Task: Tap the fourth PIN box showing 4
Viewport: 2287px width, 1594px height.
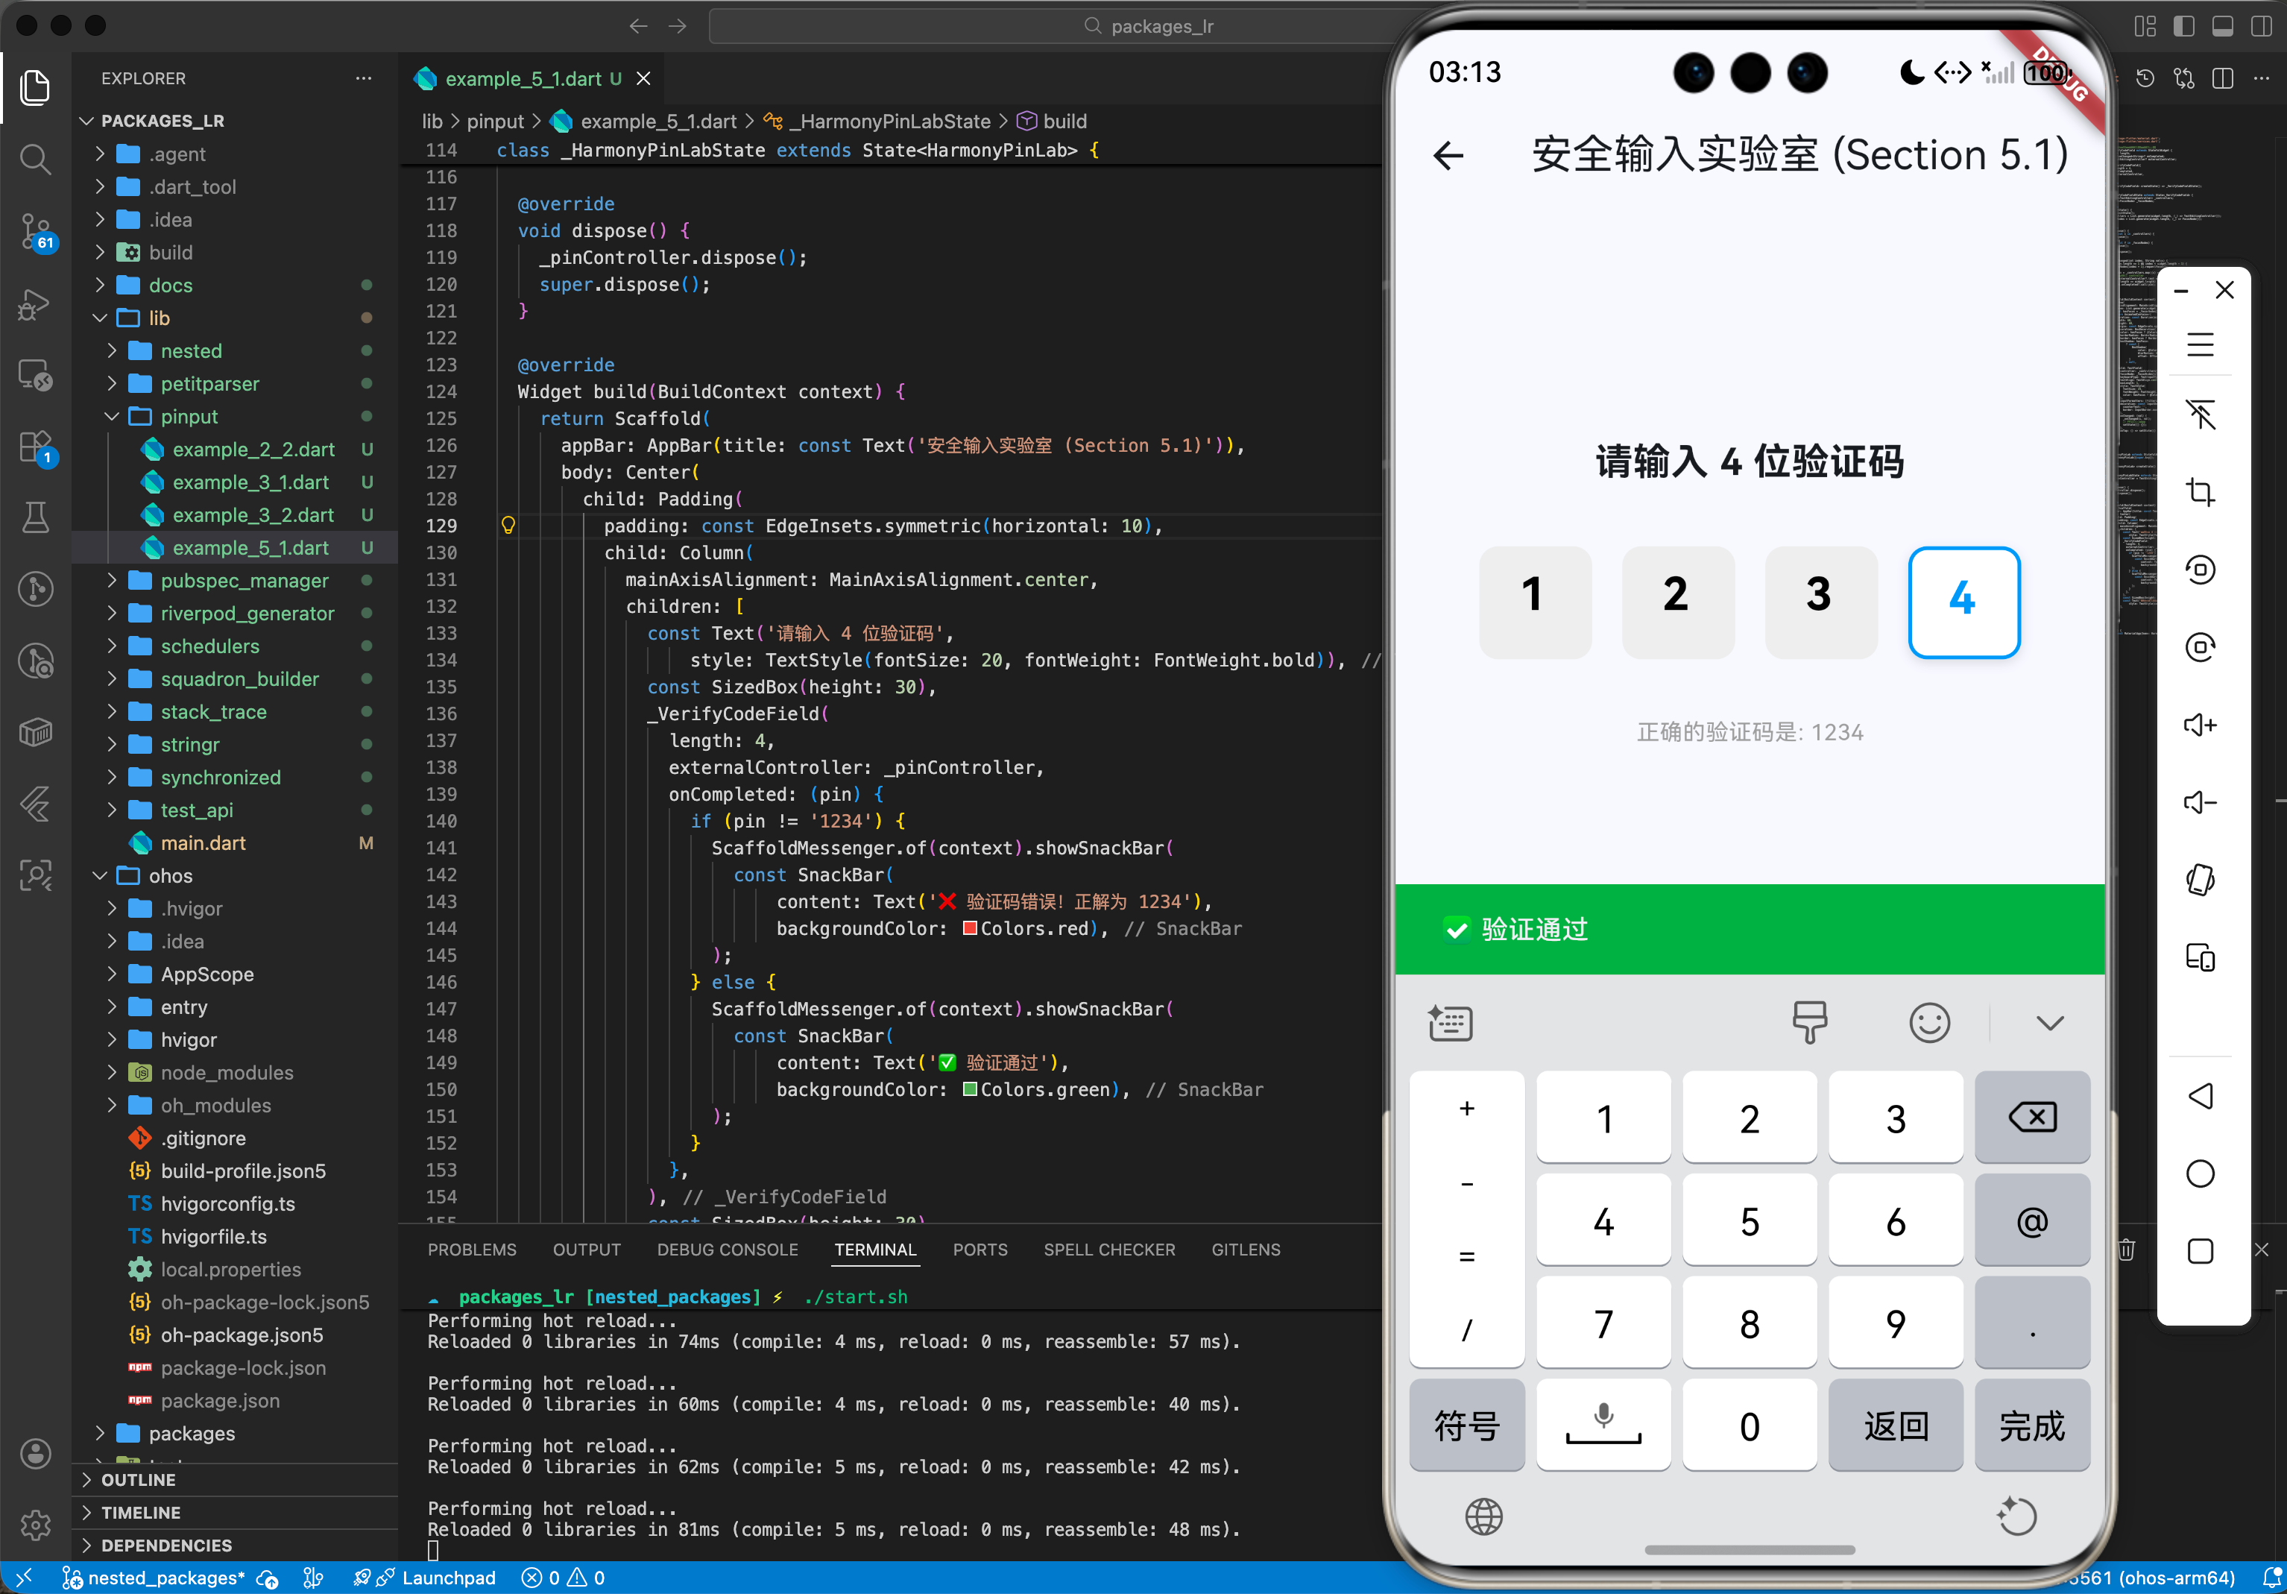Action: tap(1963, 602)
